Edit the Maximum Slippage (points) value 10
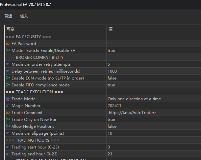The height and width of the screenshot is (160, 201). pos(153,133)
